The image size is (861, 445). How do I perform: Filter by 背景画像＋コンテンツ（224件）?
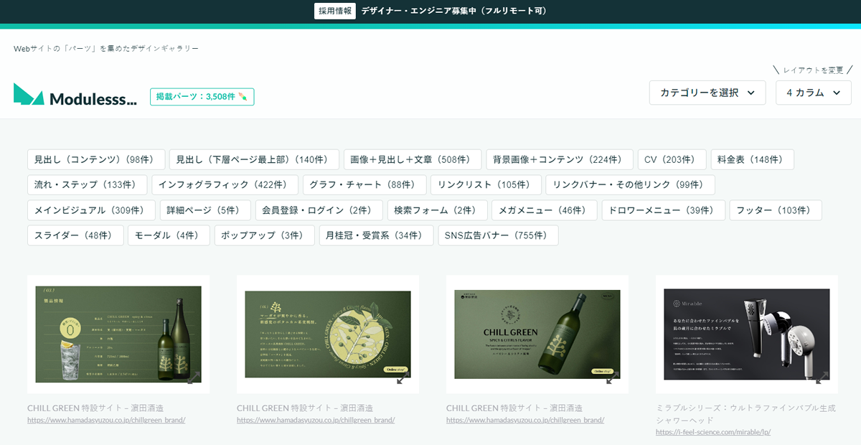[560, 159]
